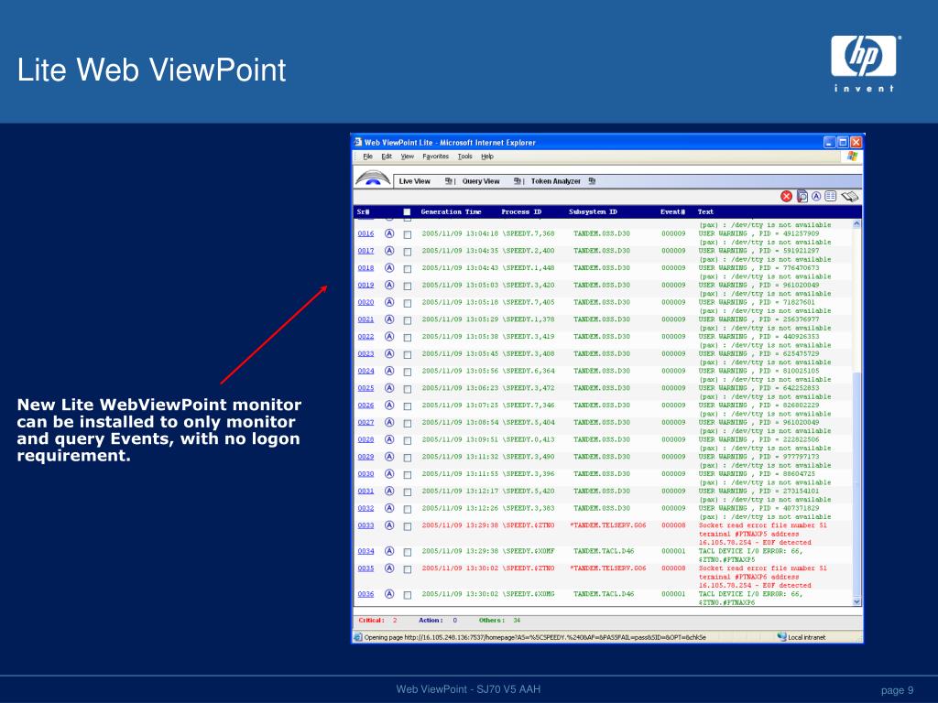Screen dimensions: 938x703
Task: Click the Internet Explorer page icon in title bar
Action: point(358,142)
